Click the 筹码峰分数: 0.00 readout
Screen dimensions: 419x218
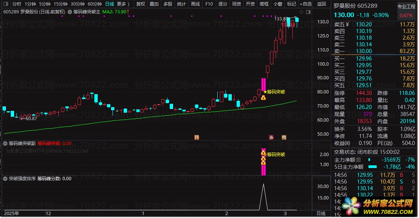[x=54, y=178]
